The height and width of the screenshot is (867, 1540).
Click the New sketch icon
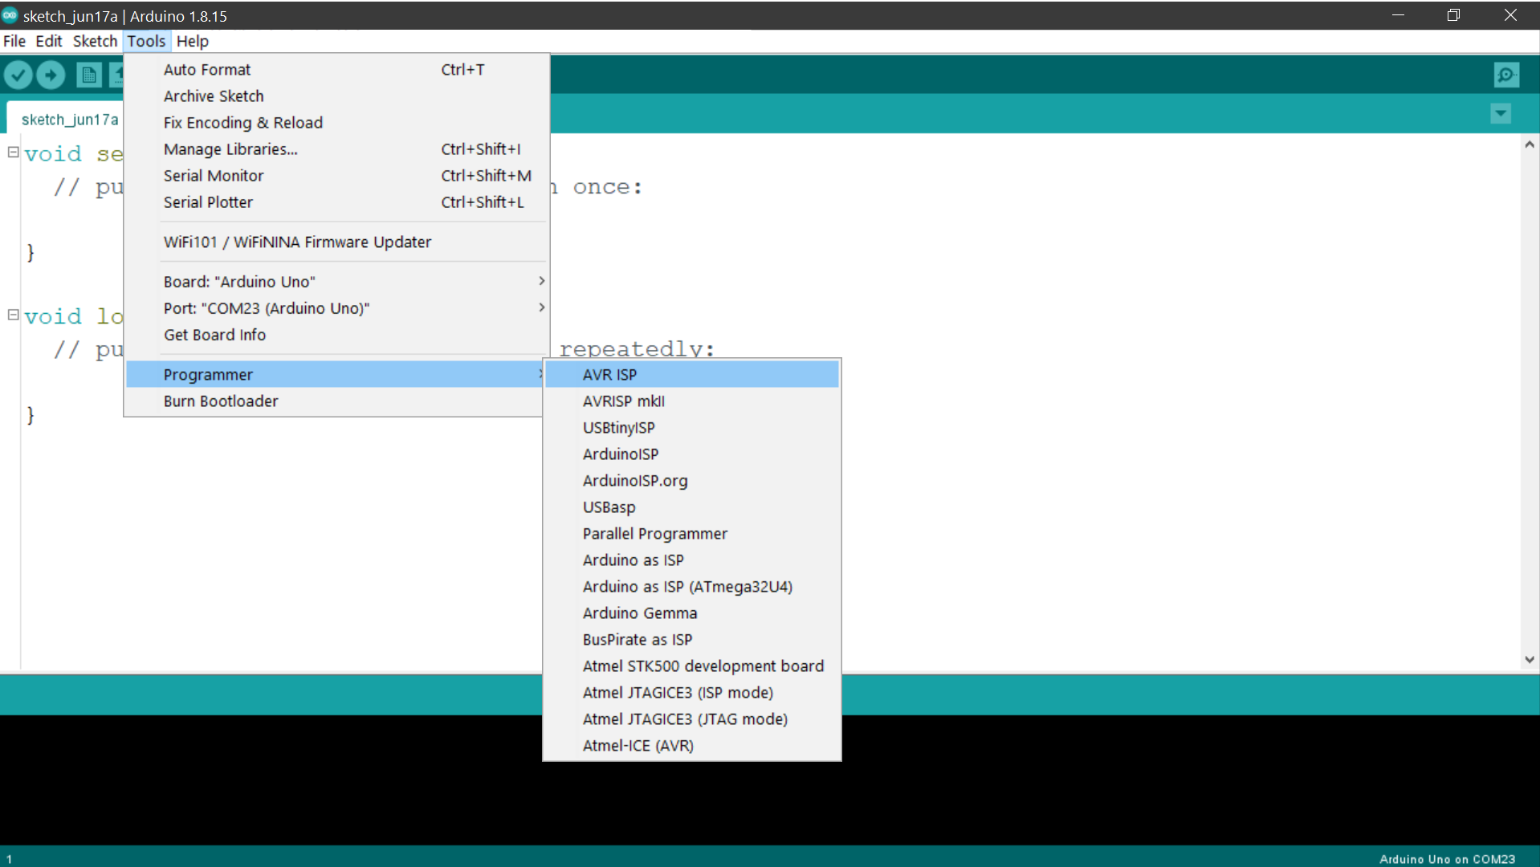coord(89,75)
